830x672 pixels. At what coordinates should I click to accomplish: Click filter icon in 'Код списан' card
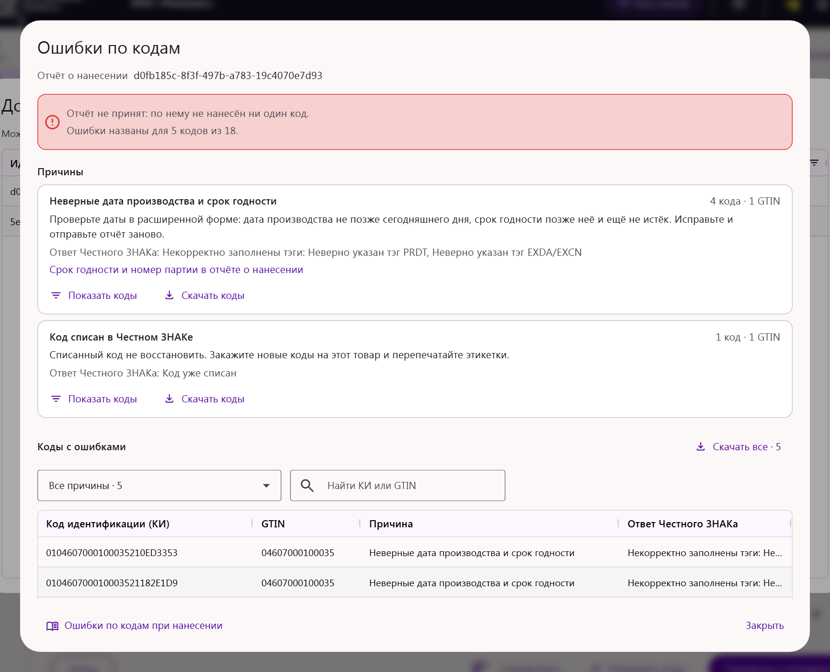pyautogui.click(x=56, y=399)
